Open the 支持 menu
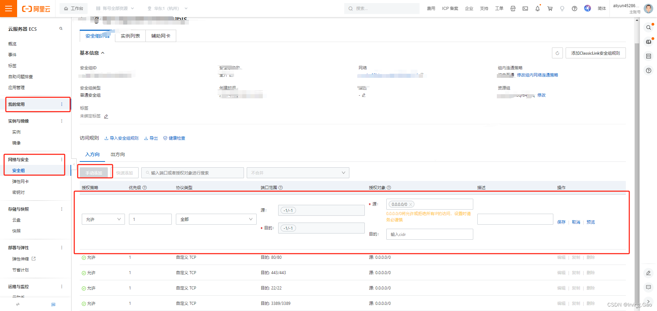 [484, 9]
